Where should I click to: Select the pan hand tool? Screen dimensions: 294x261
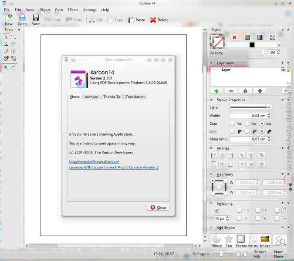tap(14, 68)
